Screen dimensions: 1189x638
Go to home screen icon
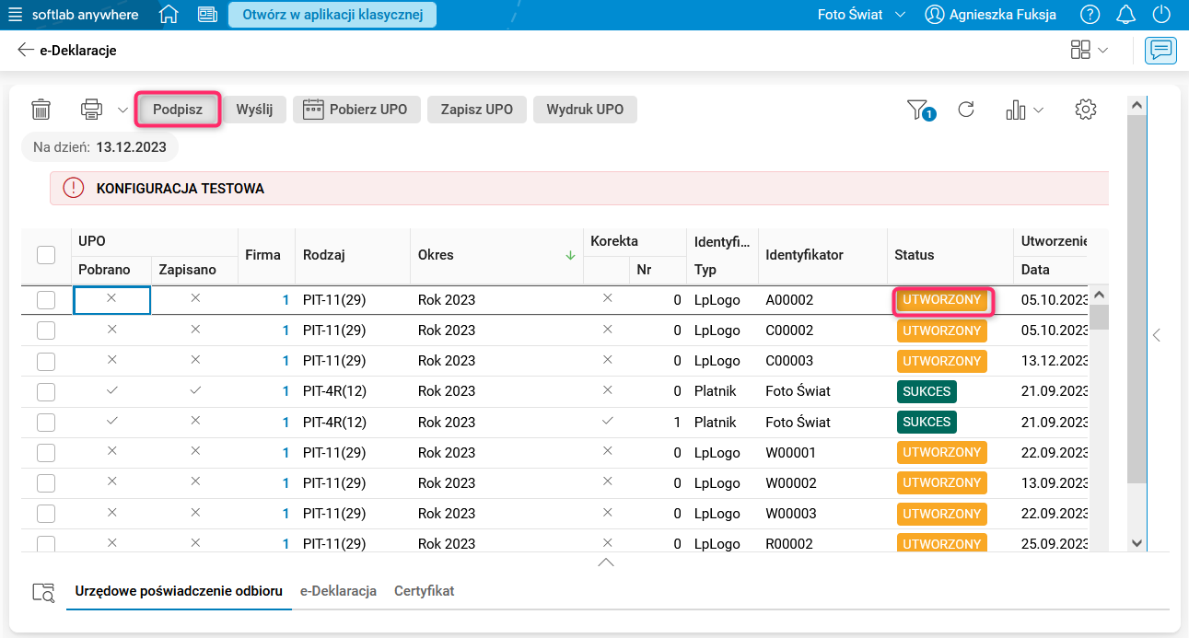coord(169,15)
